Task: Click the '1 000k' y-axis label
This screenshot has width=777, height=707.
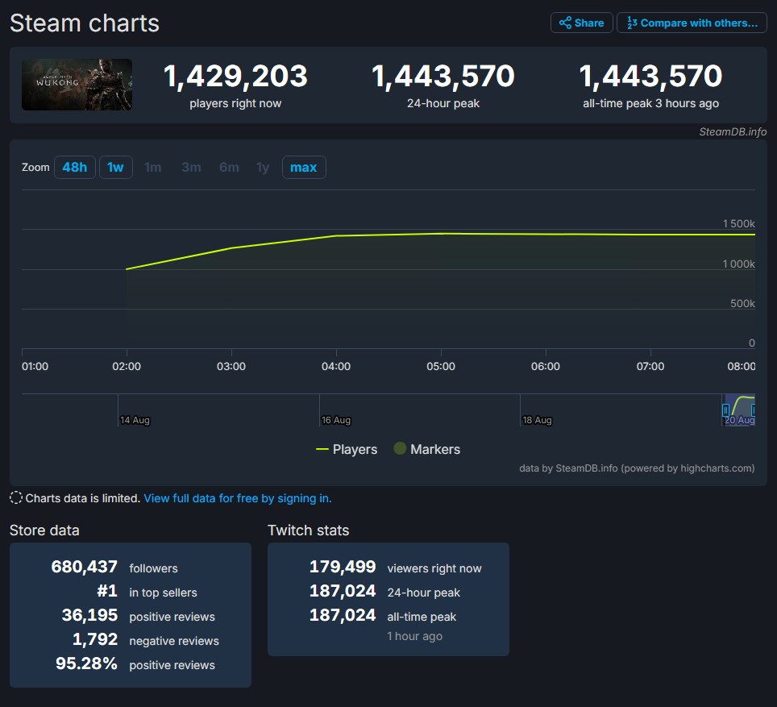Action: [x=739, y=264]
